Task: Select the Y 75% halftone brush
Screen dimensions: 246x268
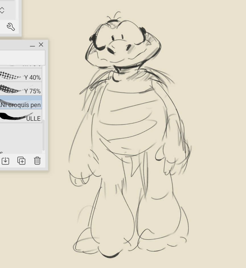Action: (20, 90)
